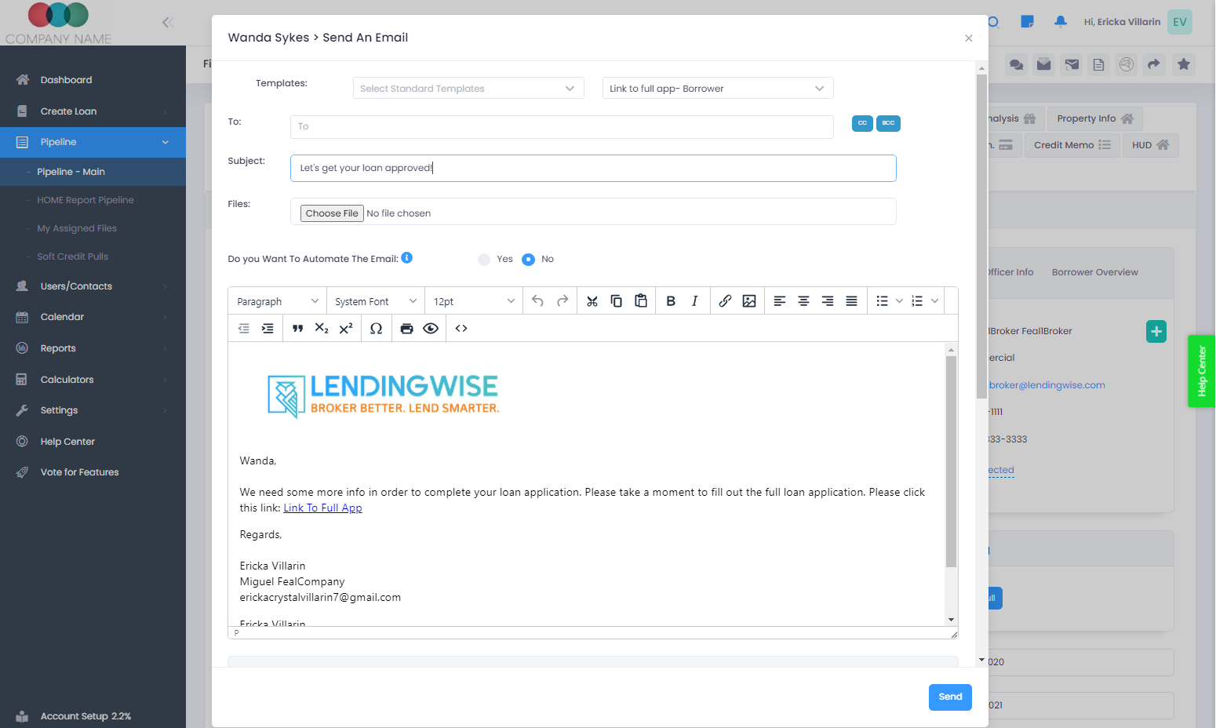Open the source code view icon
The height and width of the screenshot is (728, 1216).
[461, 329]
